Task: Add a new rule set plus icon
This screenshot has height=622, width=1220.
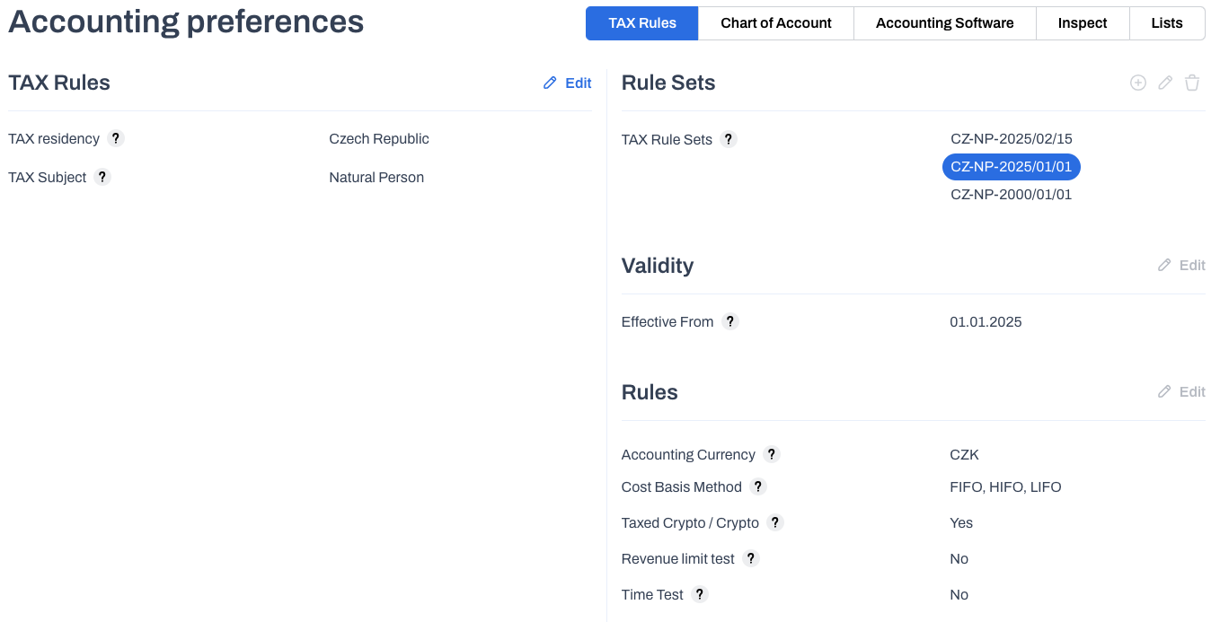Action: coord(1138,83)
